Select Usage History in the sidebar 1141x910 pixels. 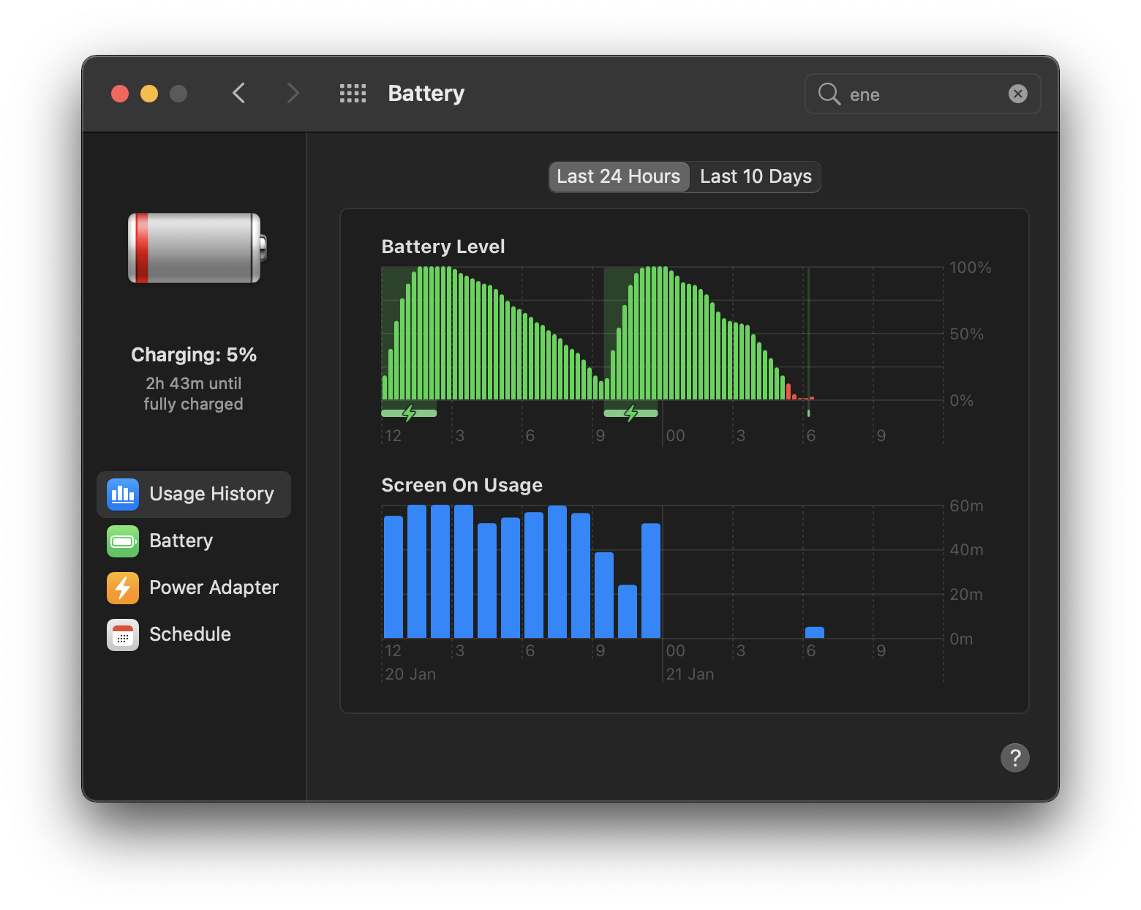coord(211,494)
